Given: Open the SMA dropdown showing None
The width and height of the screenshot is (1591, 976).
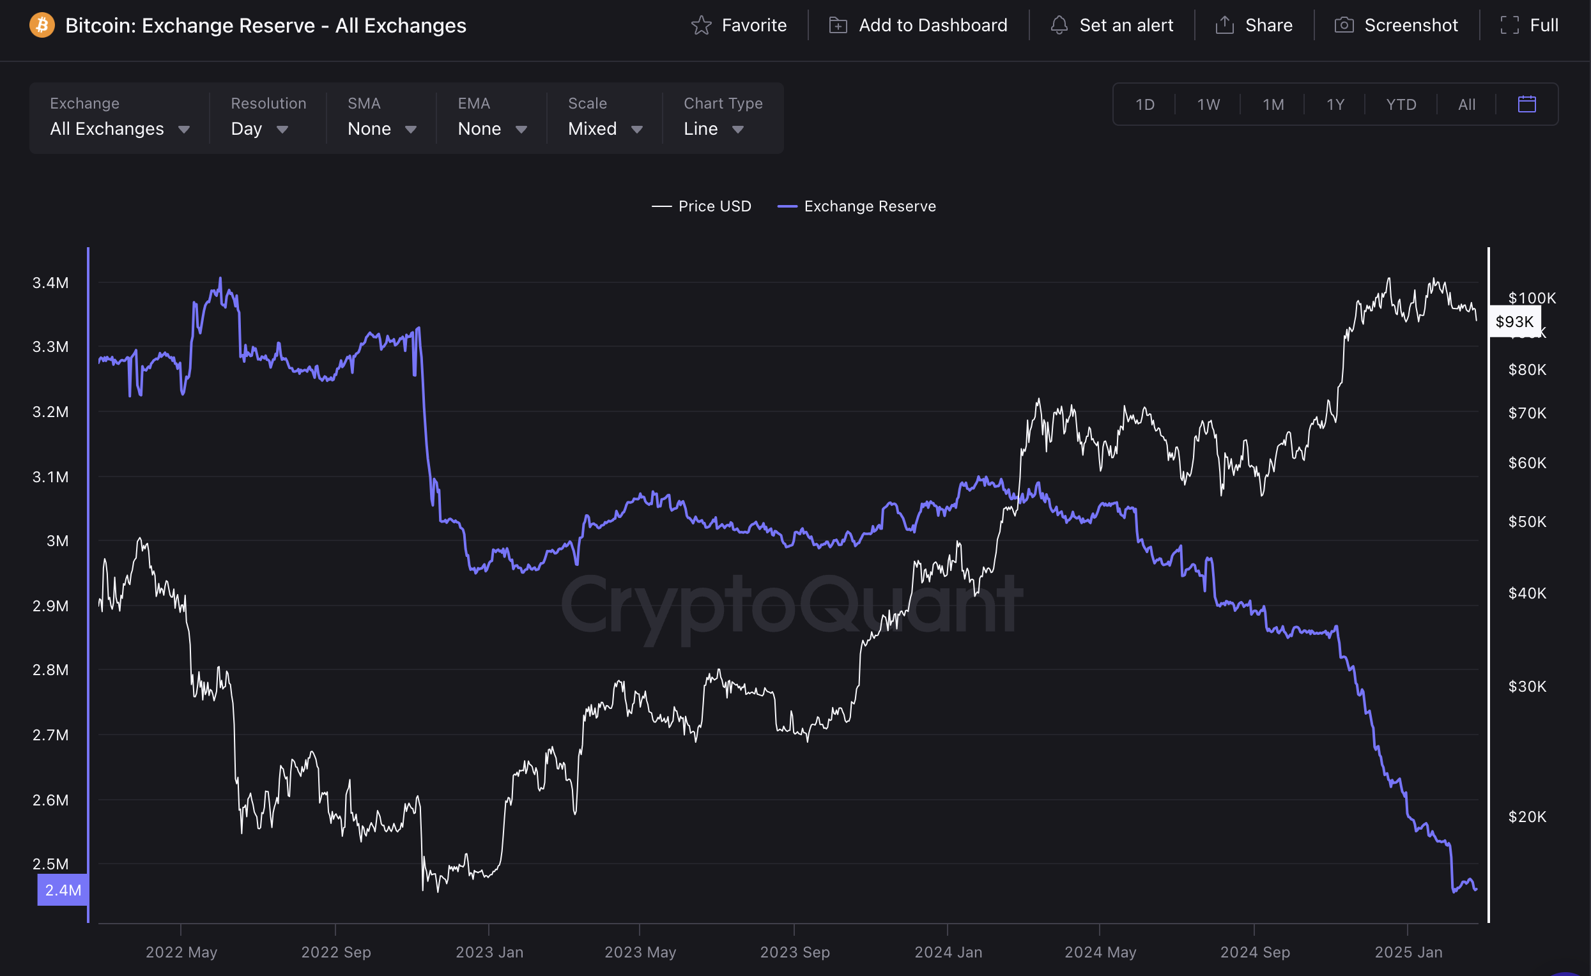Looking at the screenshot, I should pyautogui.click(x=381, y=118).
